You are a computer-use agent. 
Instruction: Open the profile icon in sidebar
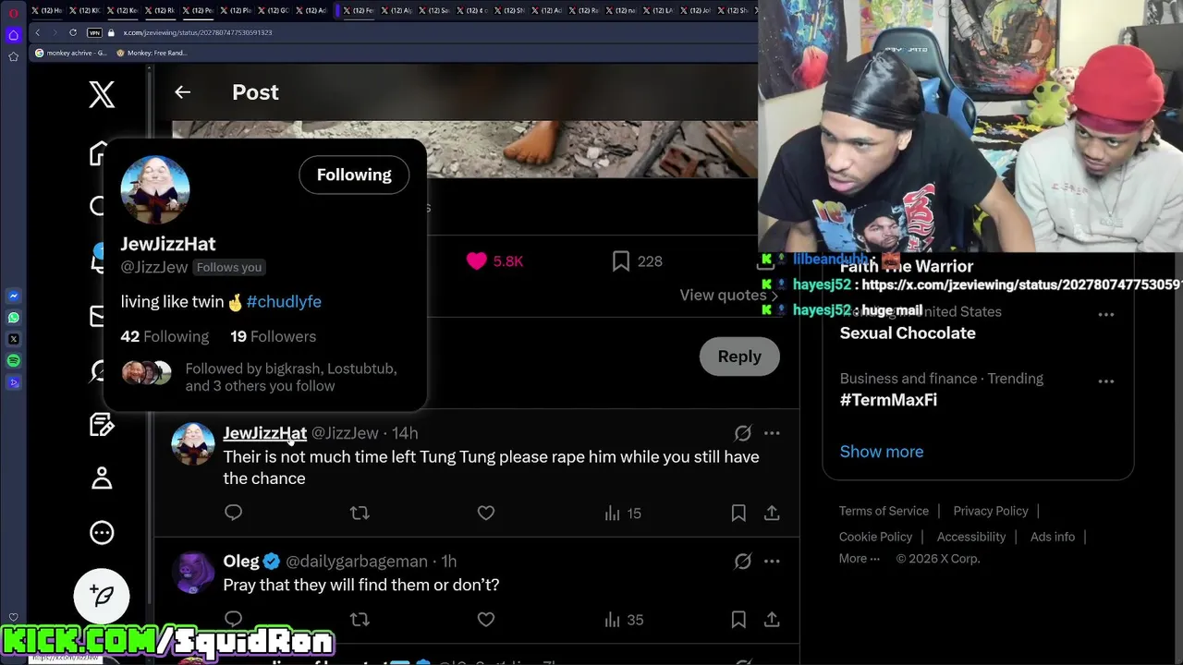coord(102,478)
